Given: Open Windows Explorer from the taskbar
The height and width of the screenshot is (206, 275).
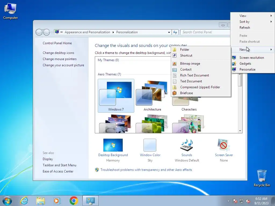Looking at the screenshot, I should click(41, 201).
